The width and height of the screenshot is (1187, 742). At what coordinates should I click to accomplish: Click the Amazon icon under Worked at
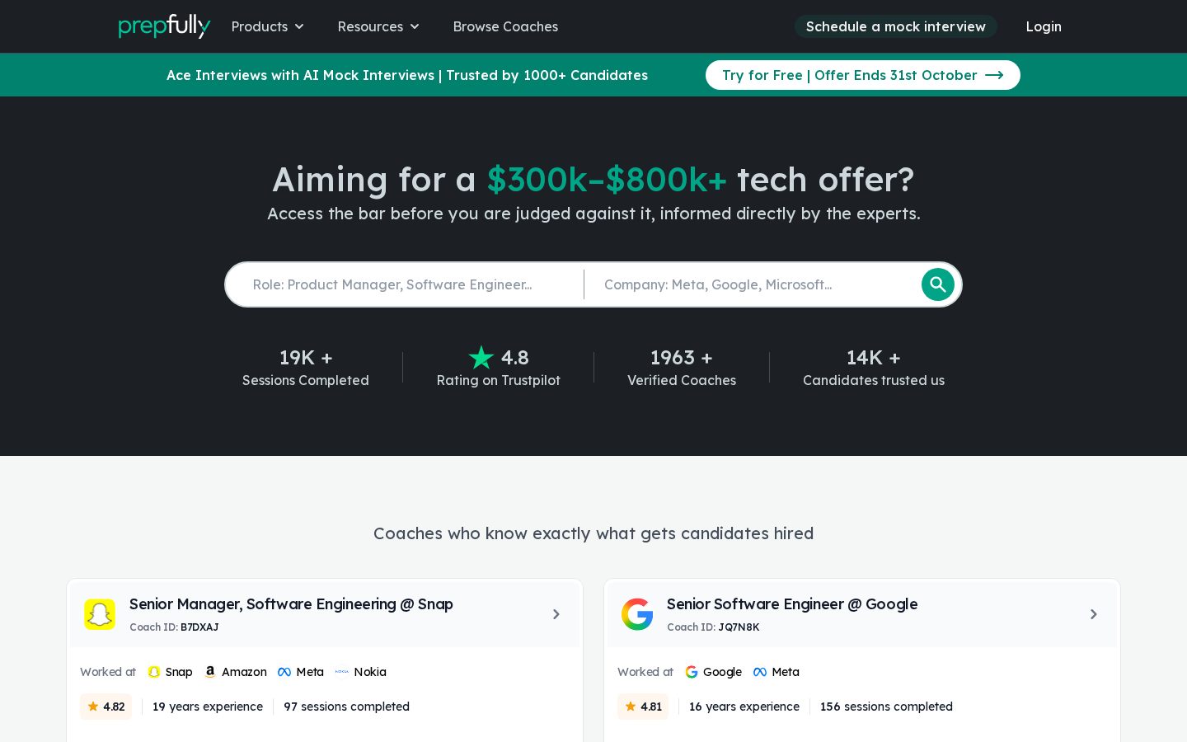coord(210,672)
